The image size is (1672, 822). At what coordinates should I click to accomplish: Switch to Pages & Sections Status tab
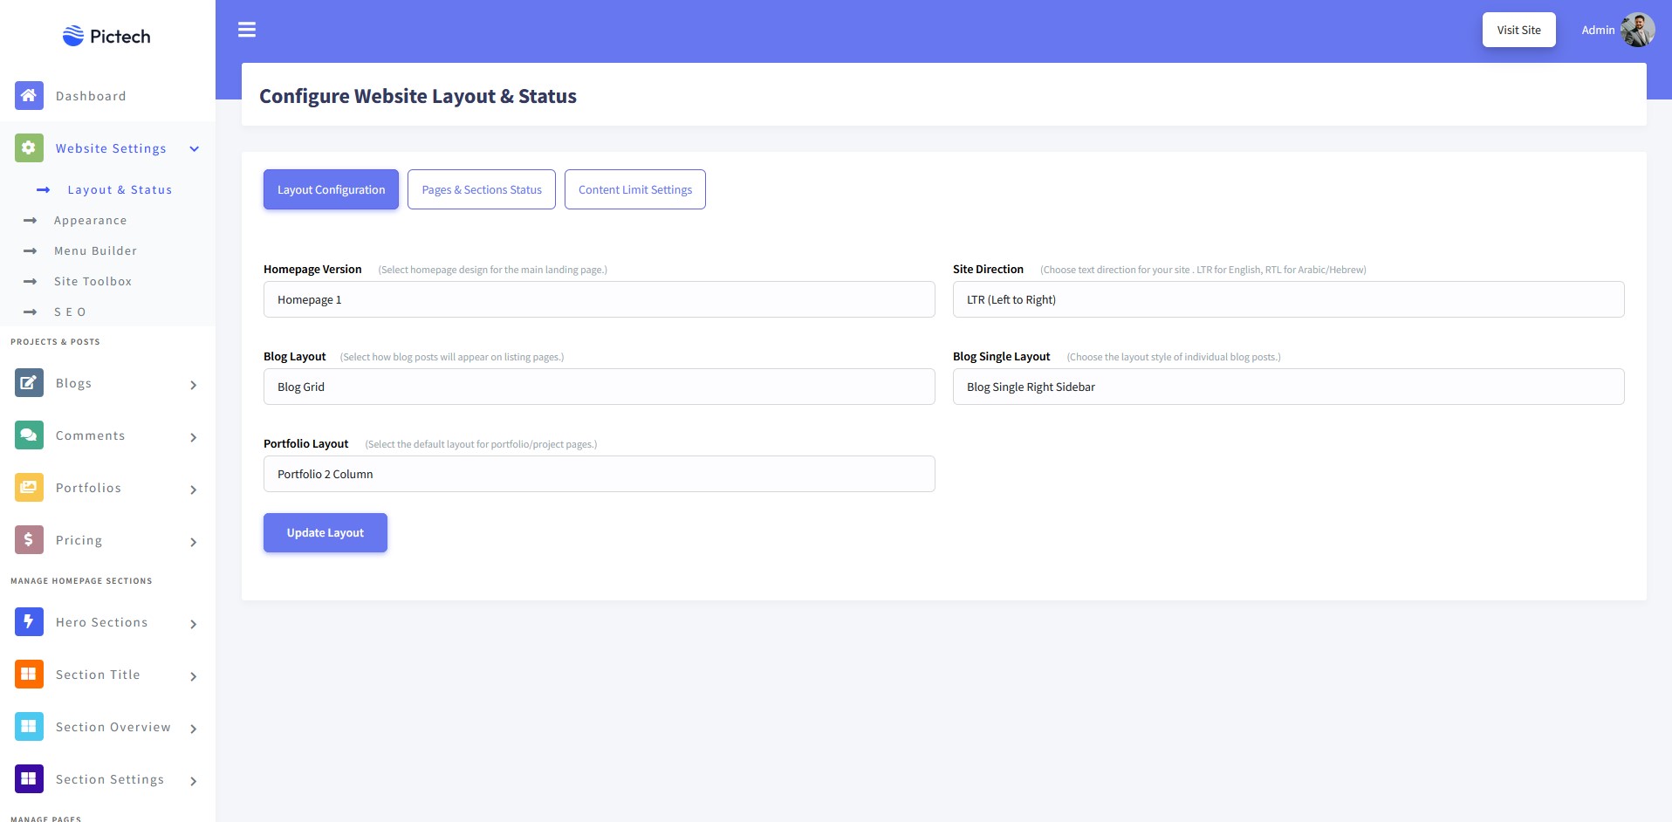coord(482,189)
